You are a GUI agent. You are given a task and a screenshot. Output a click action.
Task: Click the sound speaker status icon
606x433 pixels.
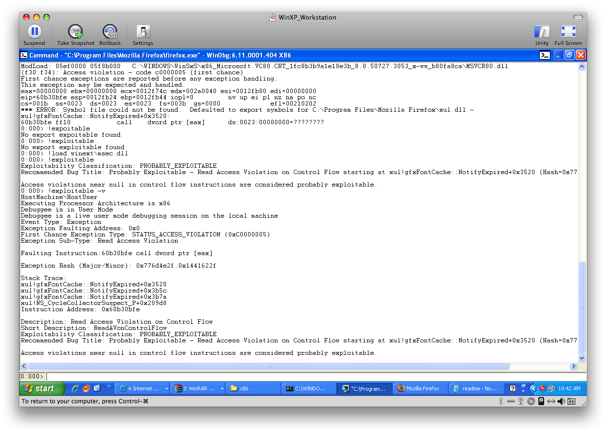coord(561,401)
